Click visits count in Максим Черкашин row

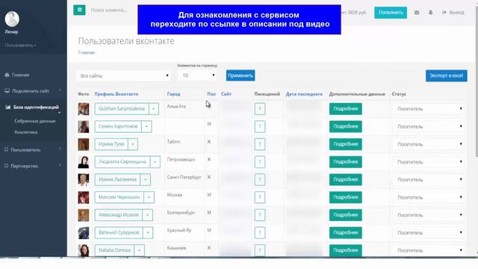tap(260, 197)
